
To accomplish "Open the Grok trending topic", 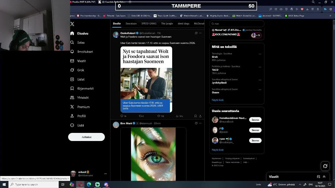I will pyautogui.click(x=215, y=57).
